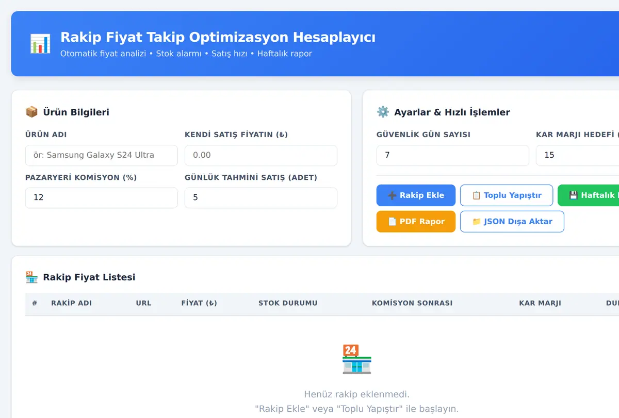The height and width of the screenshot is (418, 619).
Task: Click the Rakip Fiyat Listesi heading text
Action: (x=89, y=277)
